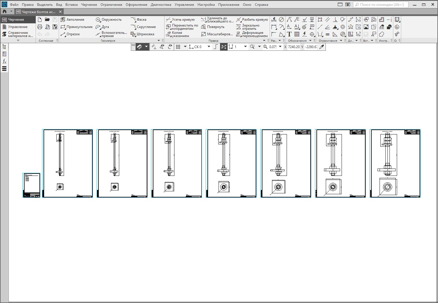Open the СК 0 coordinate system dropdown
Screen dimensions: 438x303
[209, 47]
